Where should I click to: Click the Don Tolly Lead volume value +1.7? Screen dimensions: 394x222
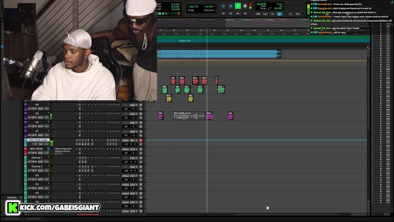126,144
